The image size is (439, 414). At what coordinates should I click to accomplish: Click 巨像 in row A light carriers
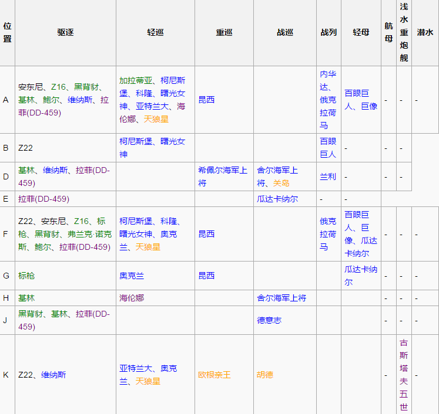pyautogui.click(x=369, y=106)
